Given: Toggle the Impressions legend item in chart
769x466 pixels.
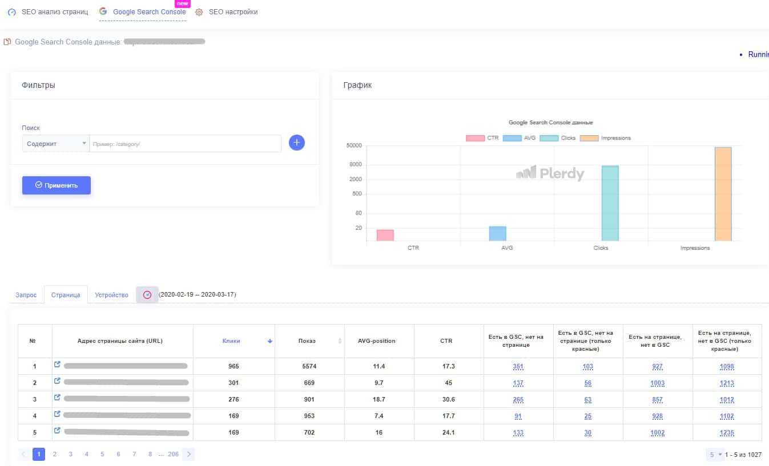Looking at the screenshot, I should [x=605, y=138].
